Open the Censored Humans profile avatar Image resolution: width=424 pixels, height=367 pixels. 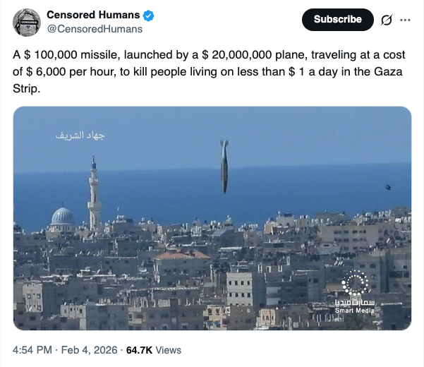click(x=26, y=23)
